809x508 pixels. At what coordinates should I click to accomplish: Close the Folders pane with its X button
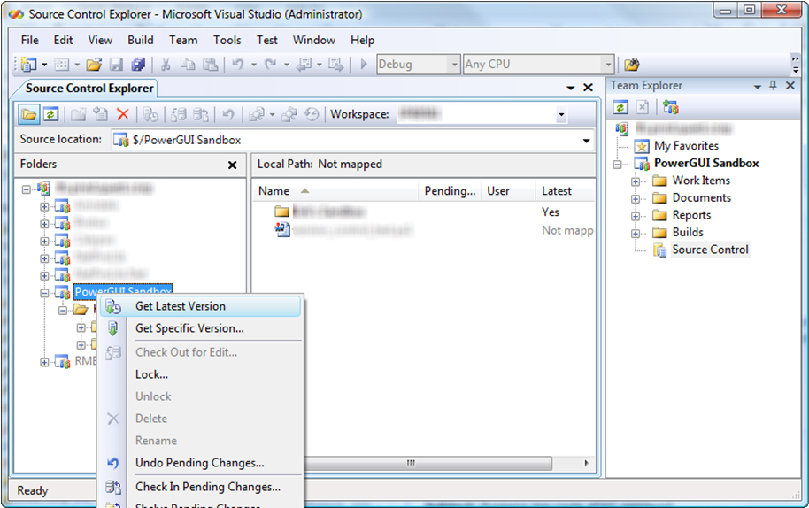(x=233, y=165)
